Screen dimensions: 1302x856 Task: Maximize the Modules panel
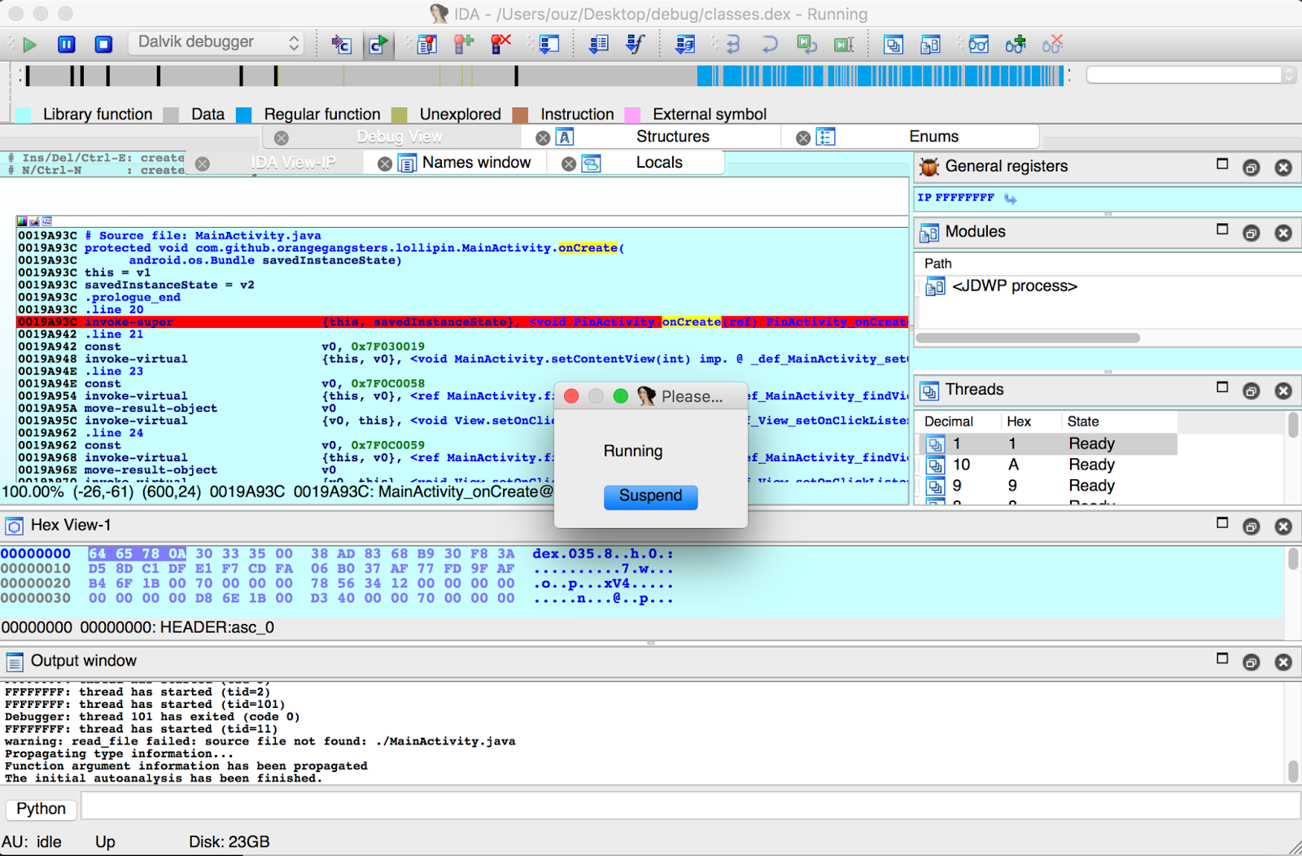pyautogui.click(x=1222, y=229)
